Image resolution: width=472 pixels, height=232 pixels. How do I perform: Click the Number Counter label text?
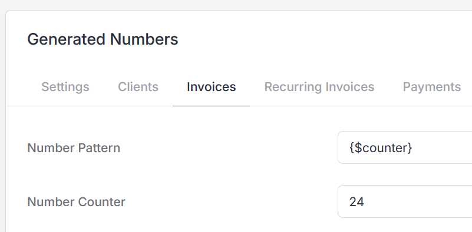[76, 202]
